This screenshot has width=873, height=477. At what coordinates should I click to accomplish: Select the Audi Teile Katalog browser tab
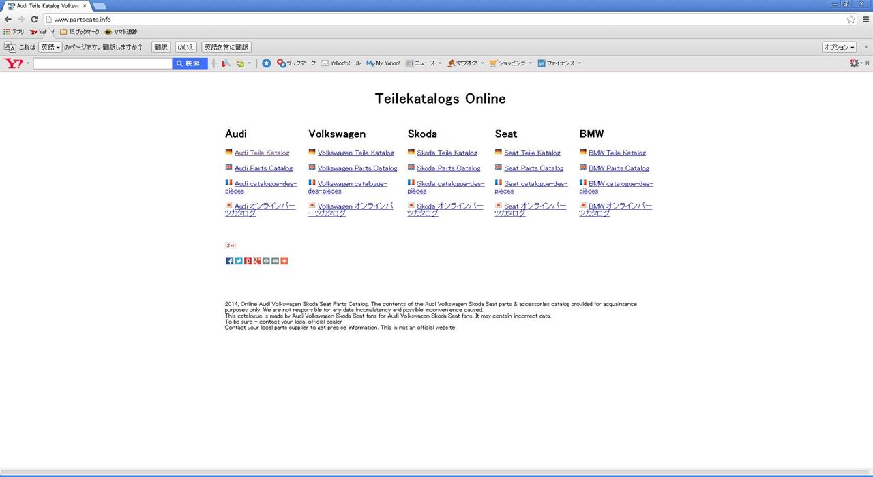click(x=46, y=5)
